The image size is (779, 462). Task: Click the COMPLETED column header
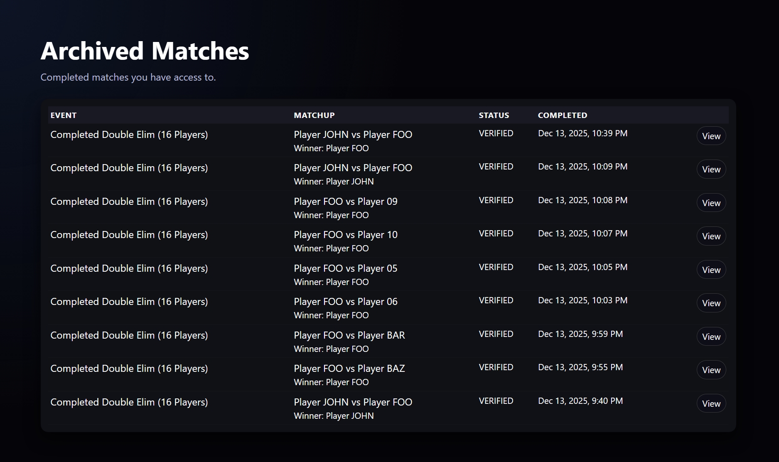[562, 116]
